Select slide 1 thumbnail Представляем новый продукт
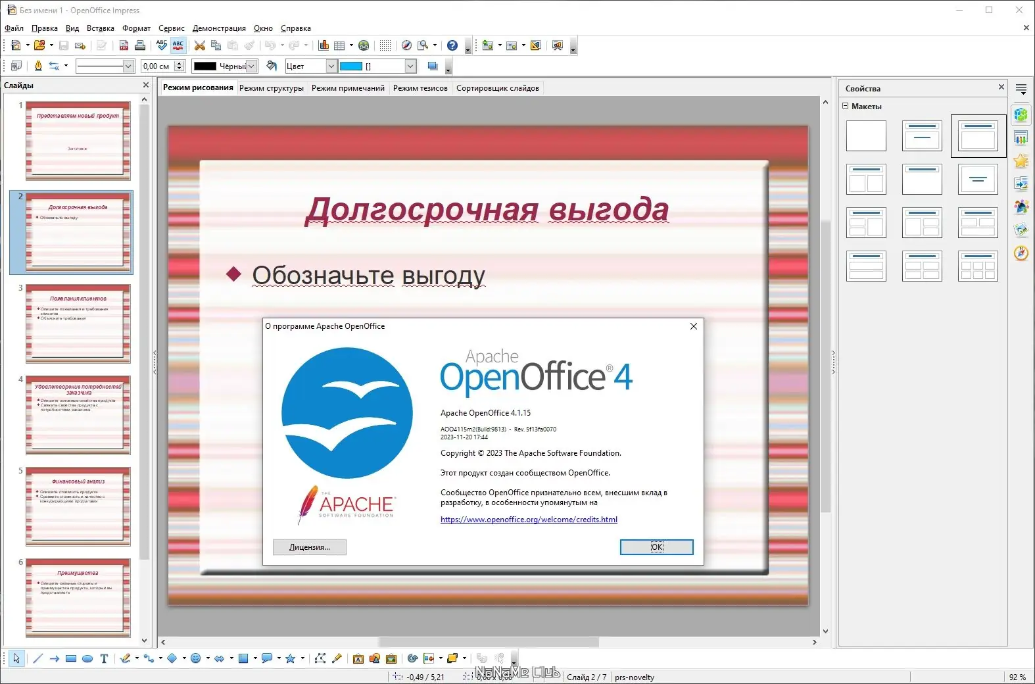 [78, 141]
